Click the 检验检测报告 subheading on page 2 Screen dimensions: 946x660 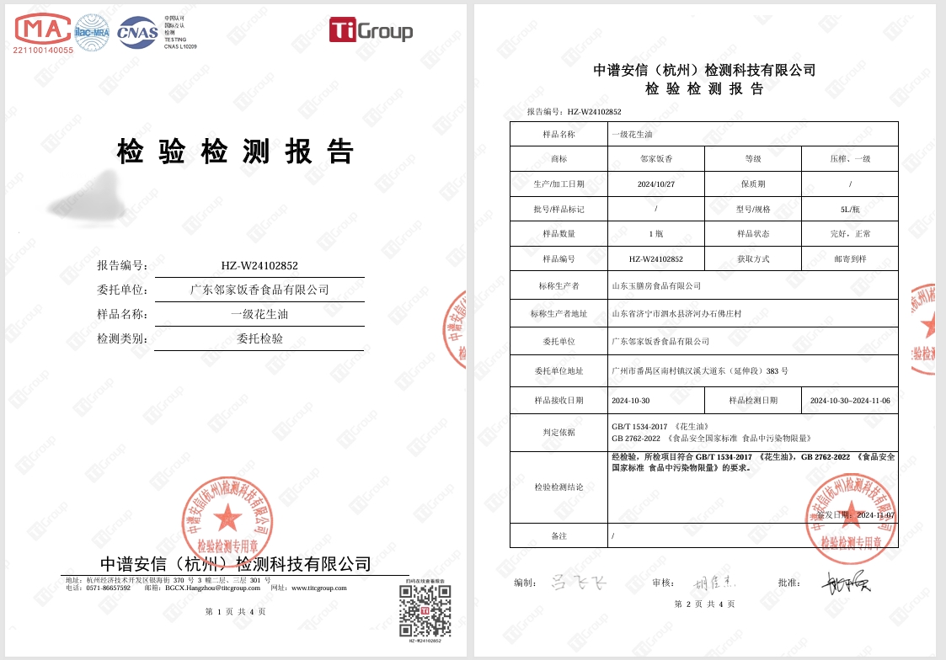704,89
